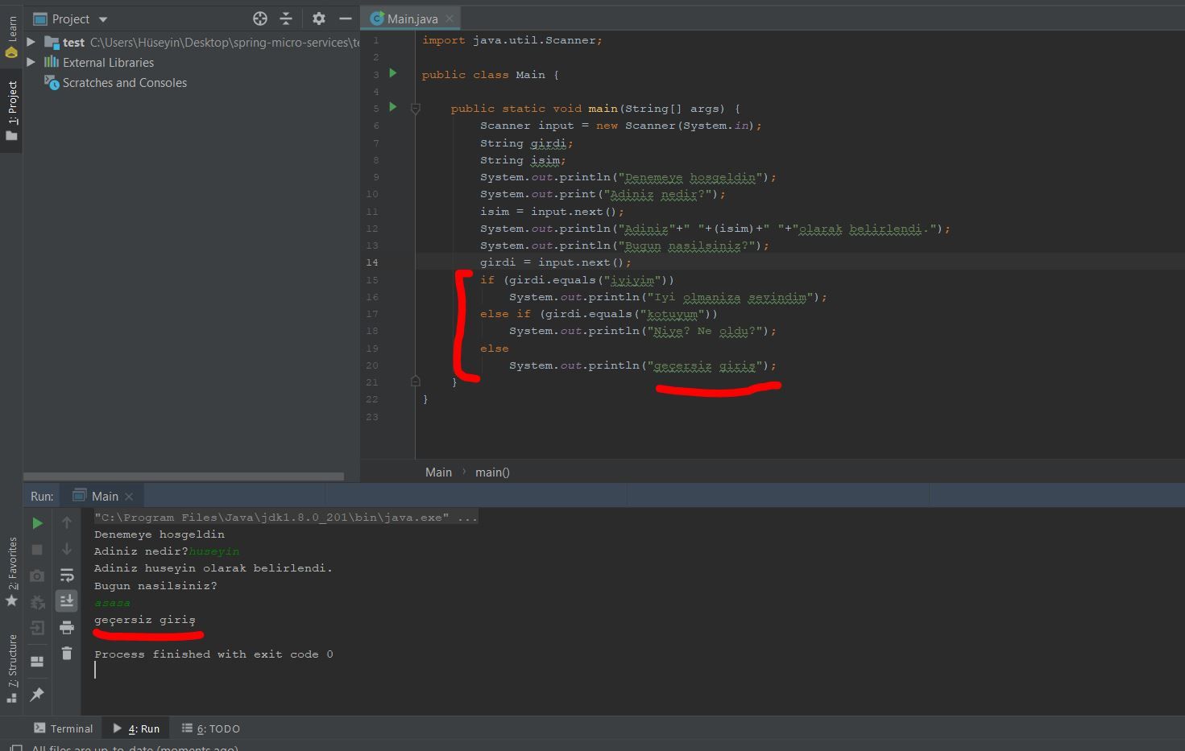Rerun Main with the green play icon
Screen dimensions: 1185x751
point(37,523)
